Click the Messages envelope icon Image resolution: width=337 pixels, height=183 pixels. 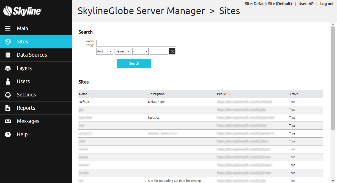pos(8,121)
